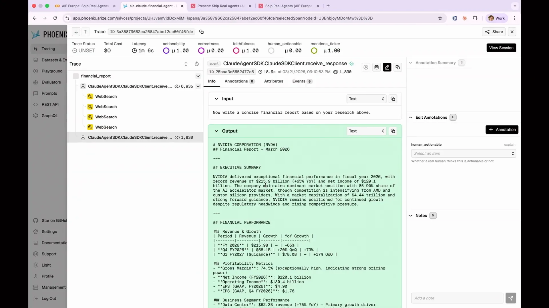Collapse the trace tree view
This screenshot has height=308, width=549.
pyautogui.click(x=186, y=64)
